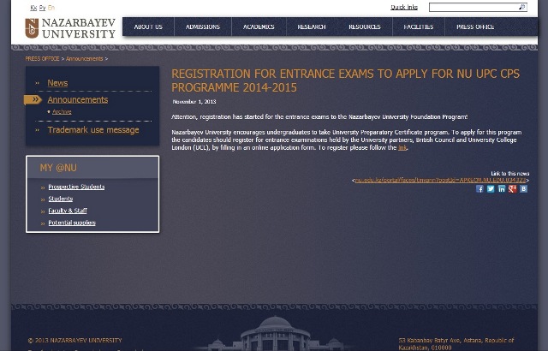This screenshot has width=548, height=351.
Task: Click the Nazarbayev University logo
Action: click(x=69, y=28)
